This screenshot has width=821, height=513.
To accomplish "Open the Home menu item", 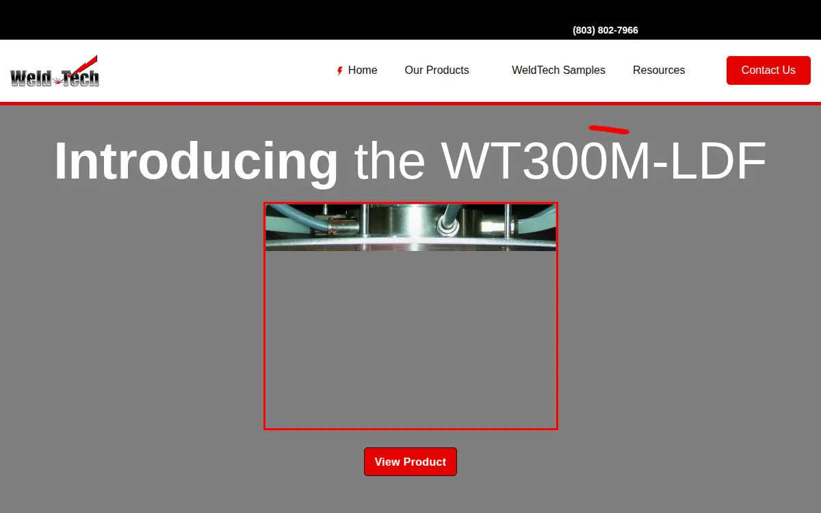I will tap(356, 70).
